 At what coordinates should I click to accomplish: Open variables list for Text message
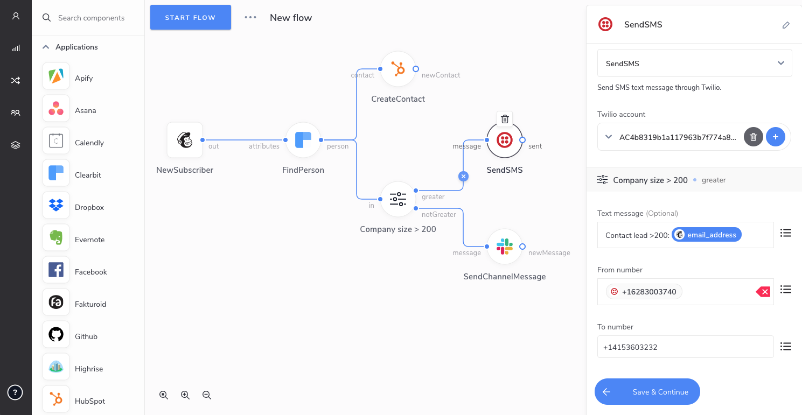(786, 233)
